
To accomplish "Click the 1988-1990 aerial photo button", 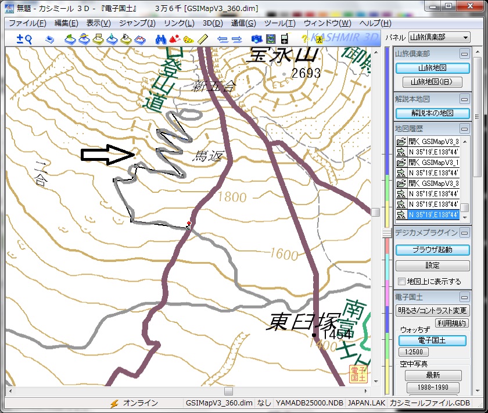I will [x=433, y=387].
